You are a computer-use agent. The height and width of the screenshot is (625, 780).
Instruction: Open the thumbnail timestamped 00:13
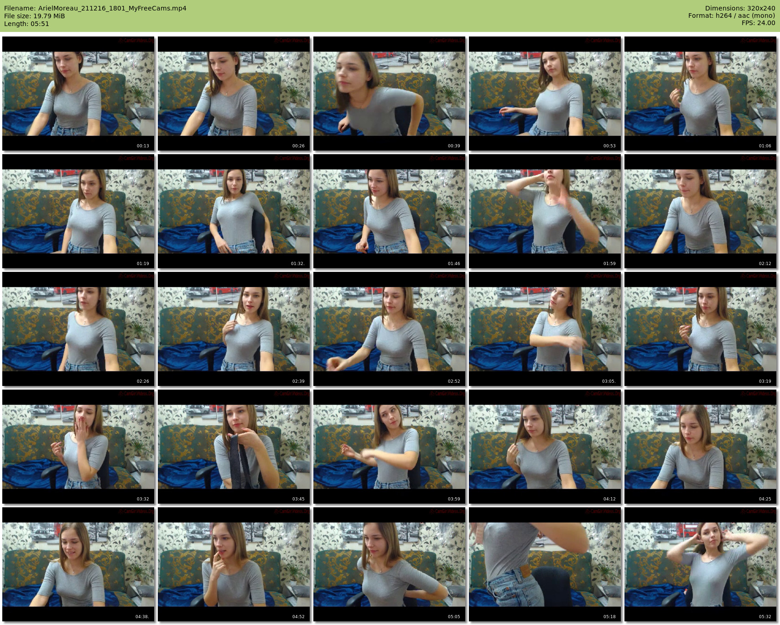[x=78, y=94]
